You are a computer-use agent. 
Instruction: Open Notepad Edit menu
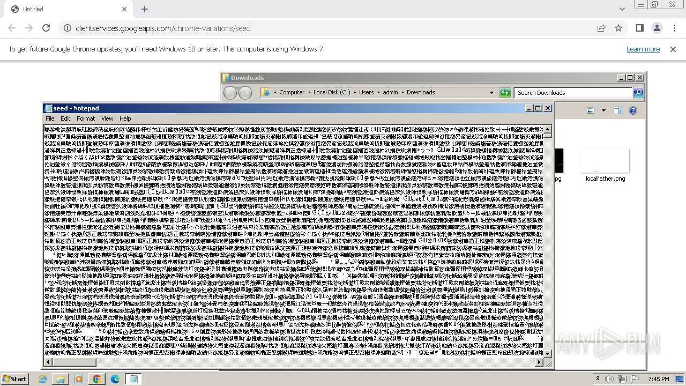pos(65,118)
